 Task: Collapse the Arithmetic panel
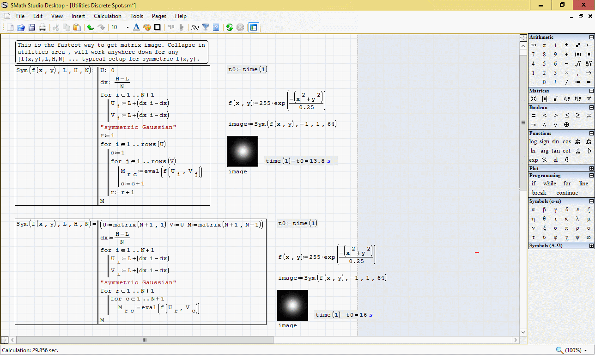(x=591, y=37)
